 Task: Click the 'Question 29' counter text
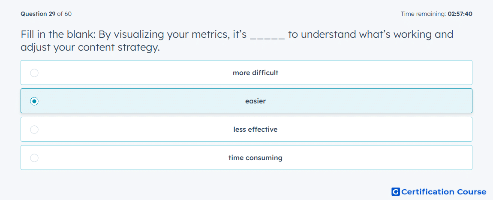38,14
